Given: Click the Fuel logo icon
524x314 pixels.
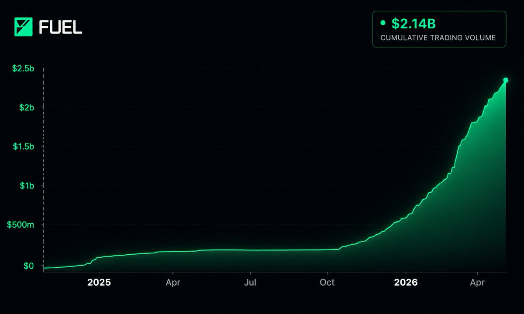Looking at the screenshot, I should tap(24, 27).
